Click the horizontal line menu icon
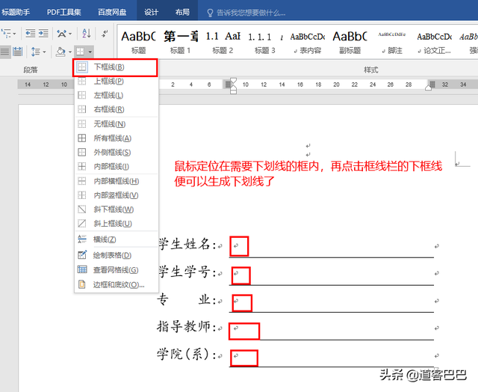This screenshot has width=478, height=392. point(82,239)
